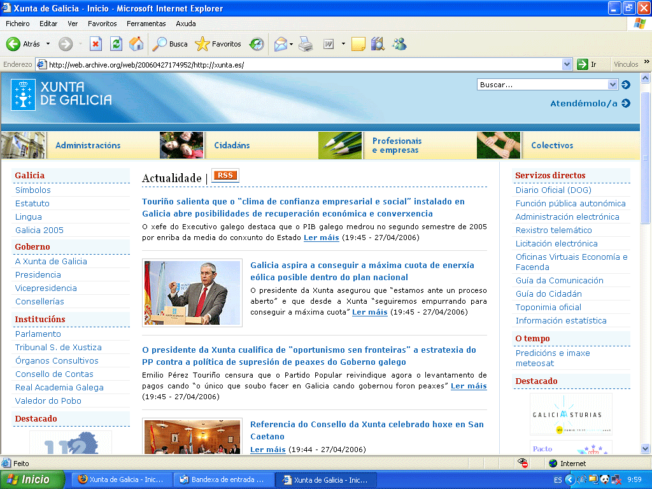
Task: Open the yellow note Discuss icon
Action: point(358,44)
